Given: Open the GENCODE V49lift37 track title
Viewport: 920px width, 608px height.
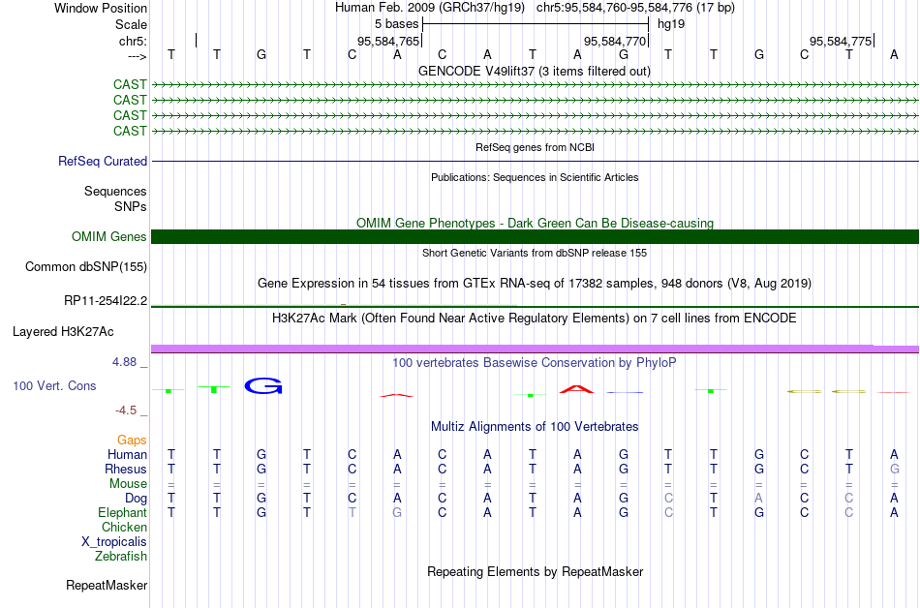Looking at the screenshot, I should click(x=535, y=72).
